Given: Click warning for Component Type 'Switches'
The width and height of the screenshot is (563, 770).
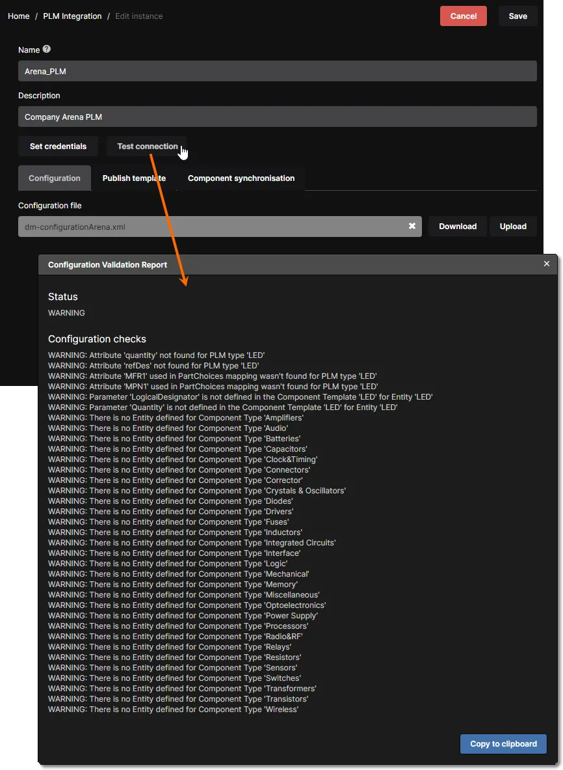Looking at the screenshot, I should pos(175,678).
